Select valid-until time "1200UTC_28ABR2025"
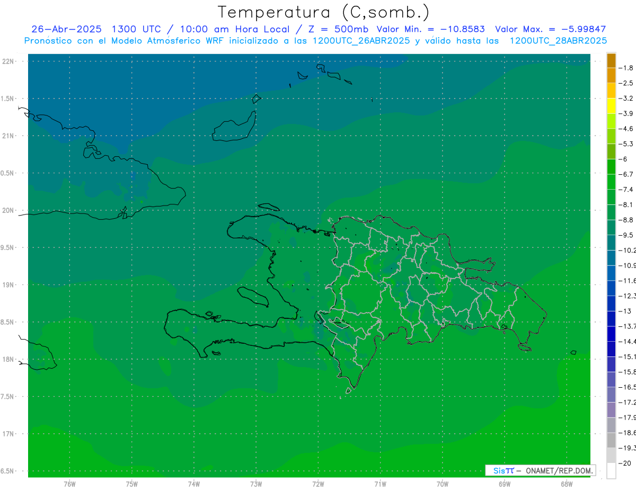The image size is (636, 491). click(x=558, y=41)
